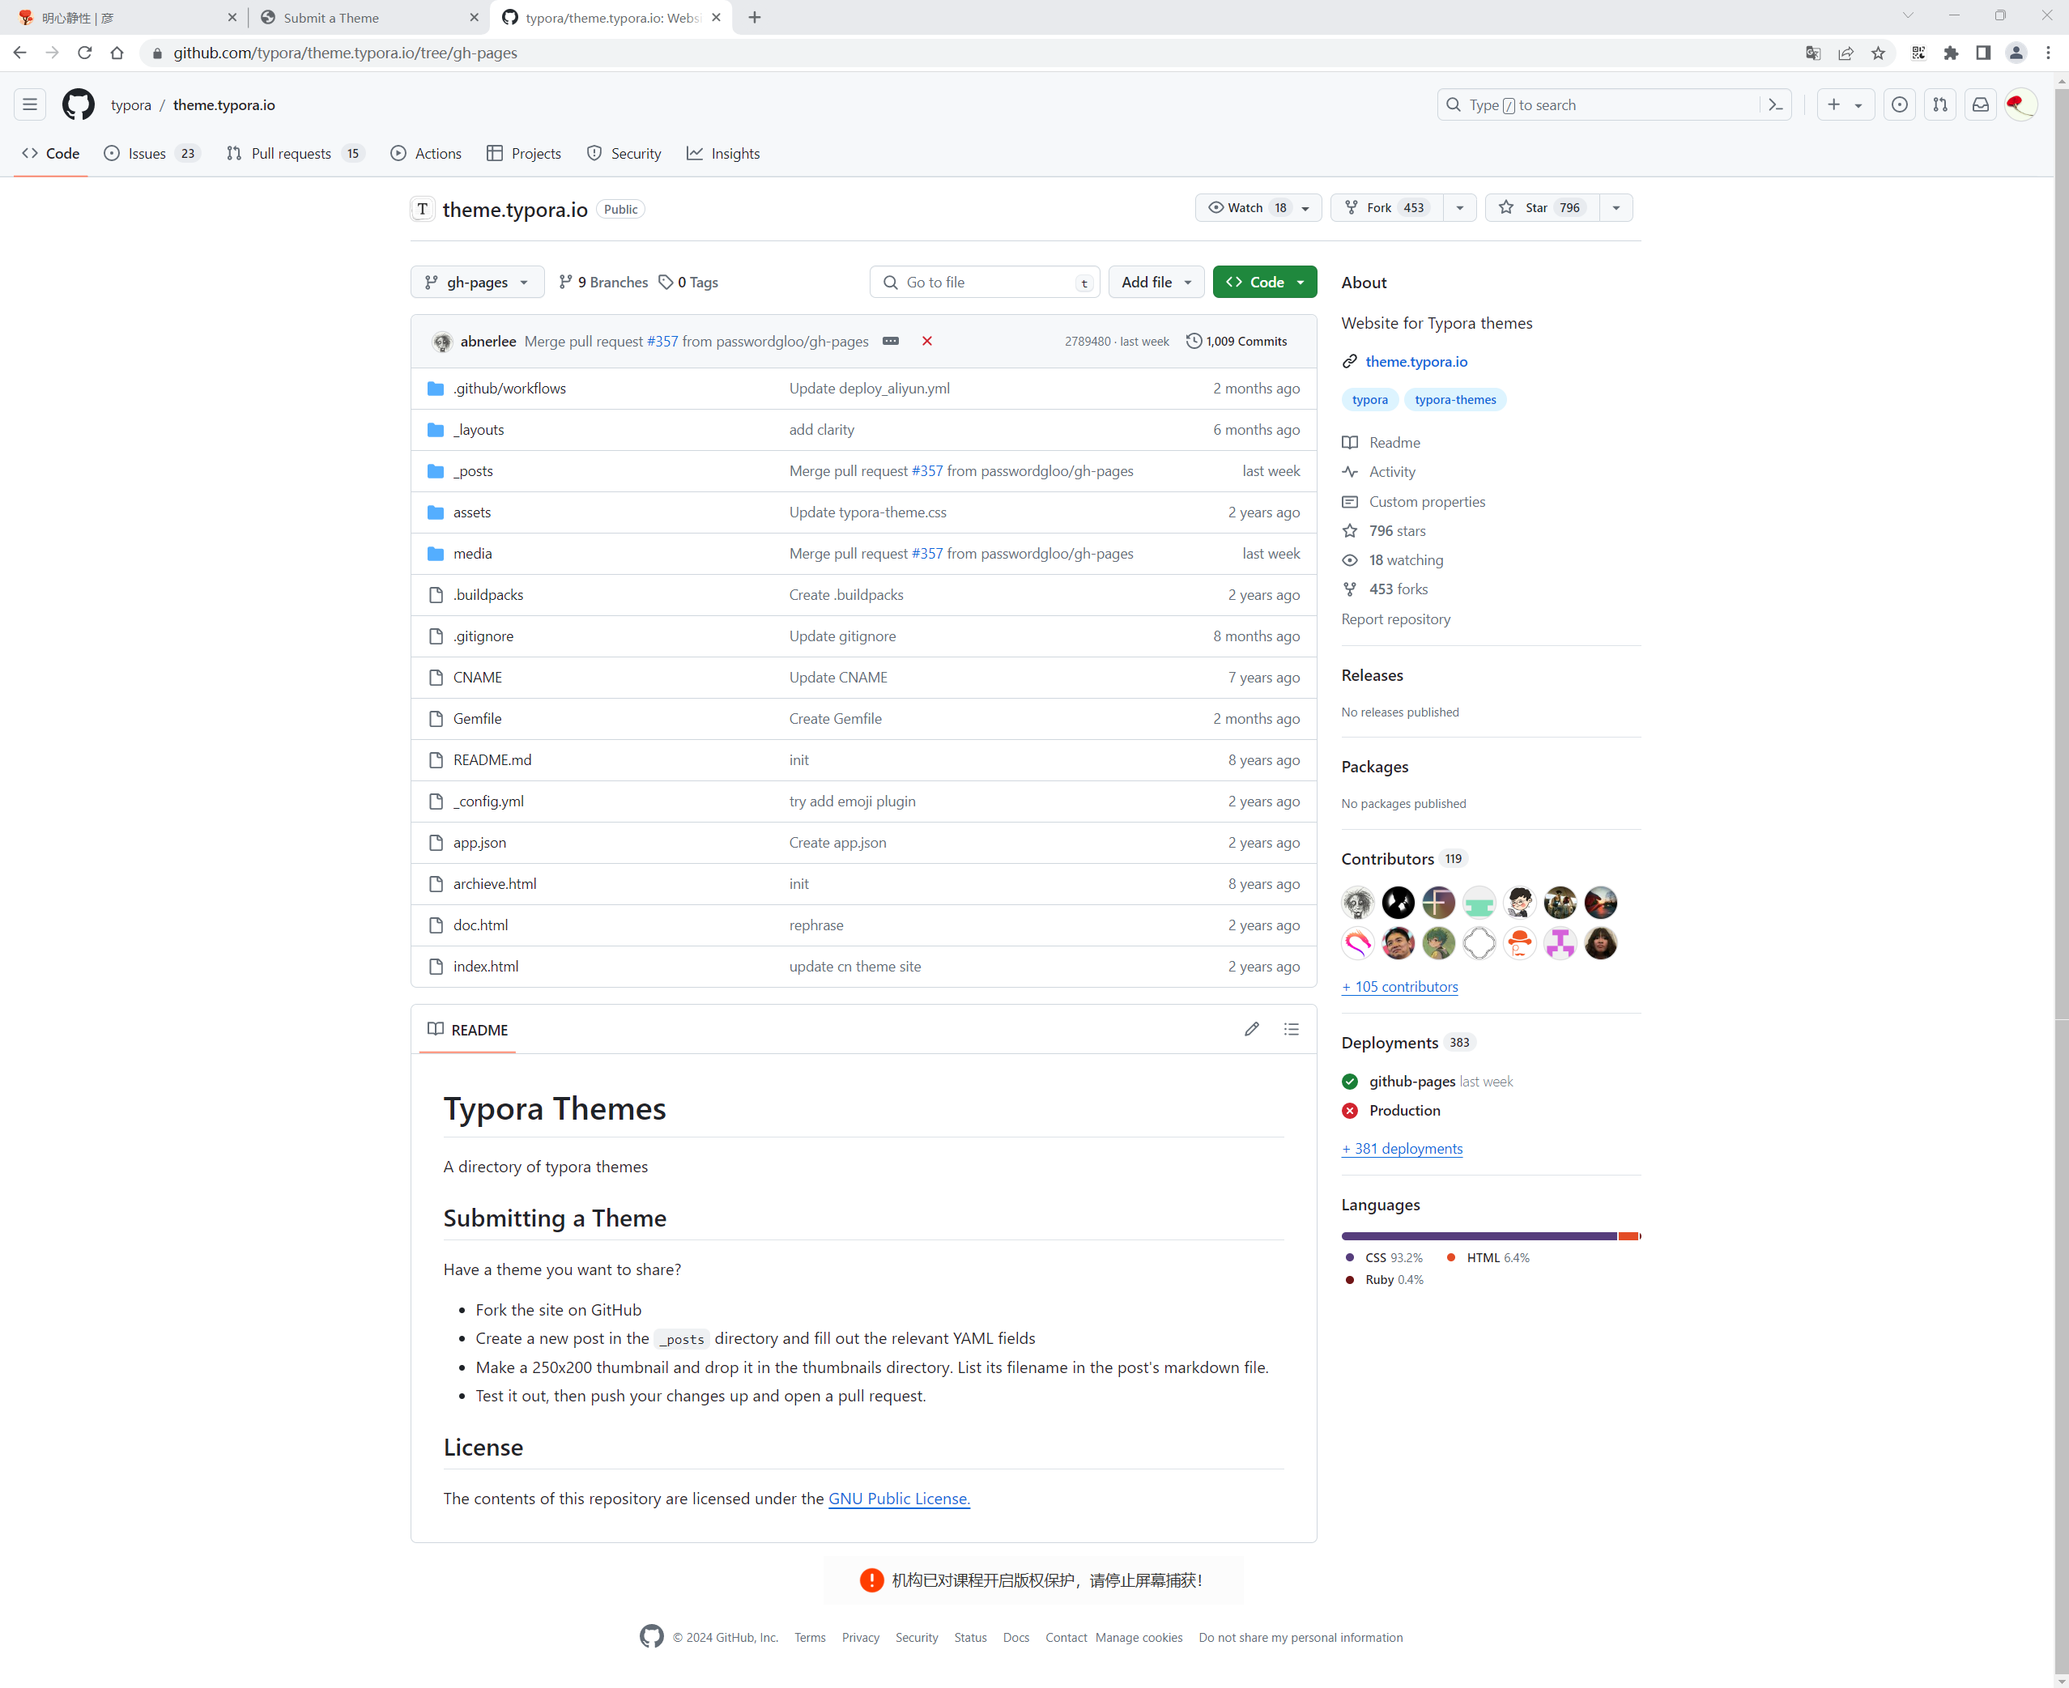Viewport: 2069px width, 1688px height.
Task: Fork the repository
Action: click(x=1387, y=207)
